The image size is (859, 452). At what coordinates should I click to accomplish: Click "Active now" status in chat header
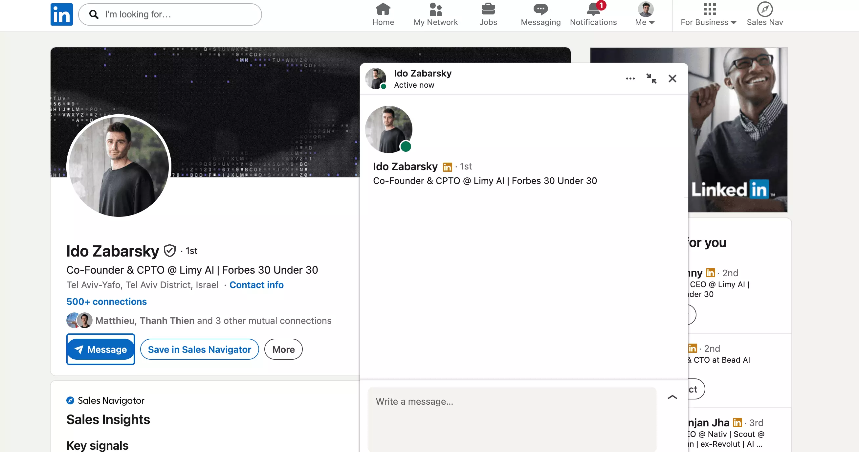tap(414, 85)
